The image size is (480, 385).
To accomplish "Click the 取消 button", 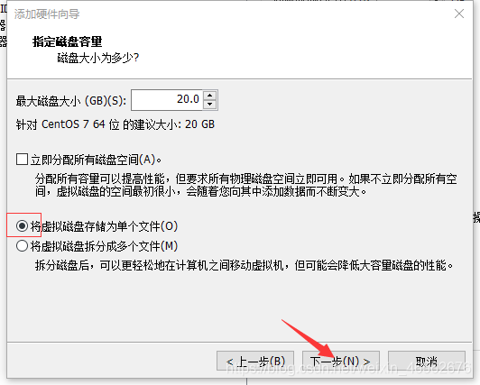I will [427, 362].
